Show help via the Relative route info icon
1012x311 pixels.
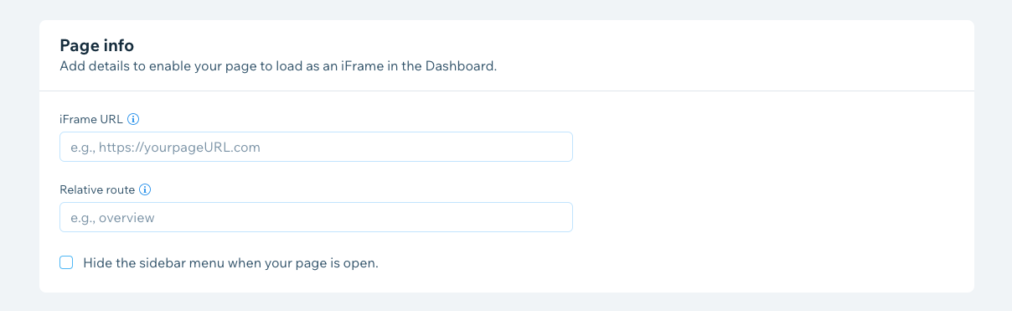[x=145, y=189]
